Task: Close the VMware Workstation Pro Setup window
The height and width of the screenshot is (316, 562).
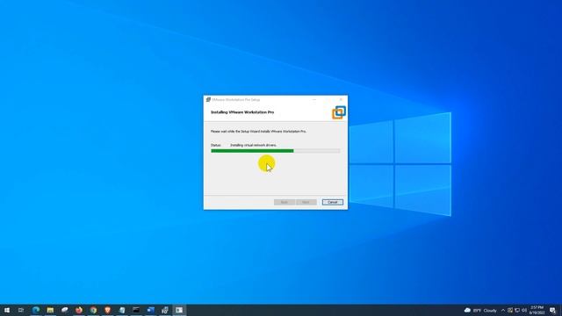Action: point(341,99)
